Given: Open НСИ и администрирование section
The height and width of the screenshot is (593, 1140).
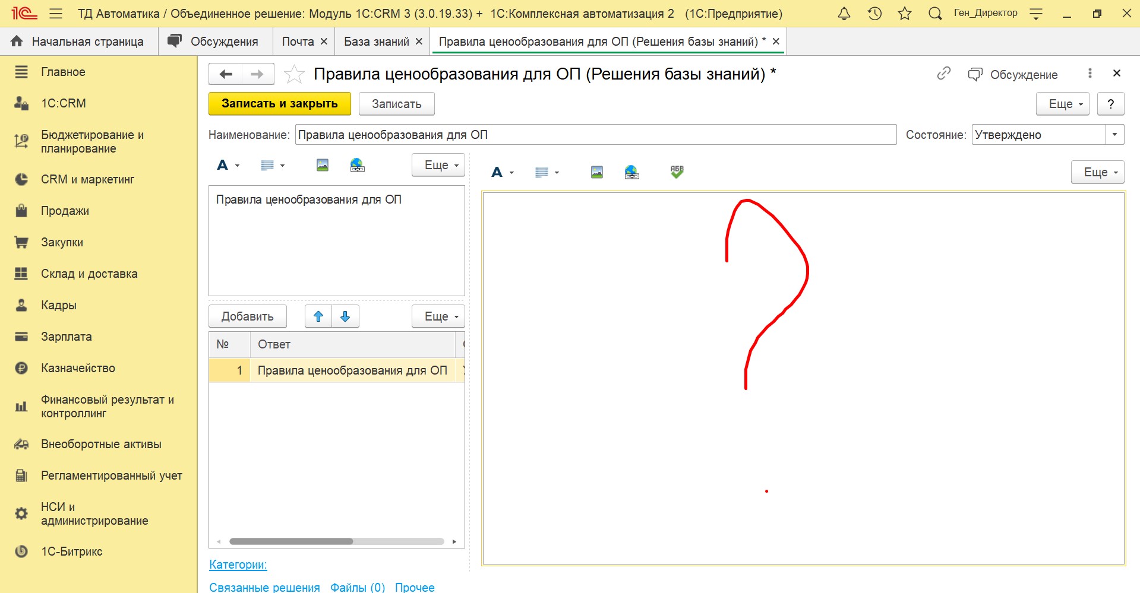Looking at the screenshot, I should [94, 513].
